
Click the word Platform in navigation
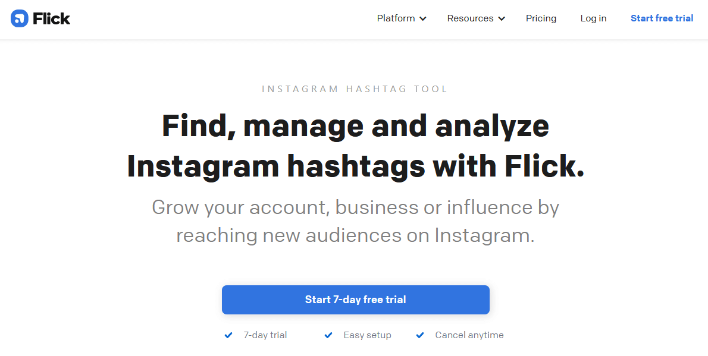tap(396, 18)
